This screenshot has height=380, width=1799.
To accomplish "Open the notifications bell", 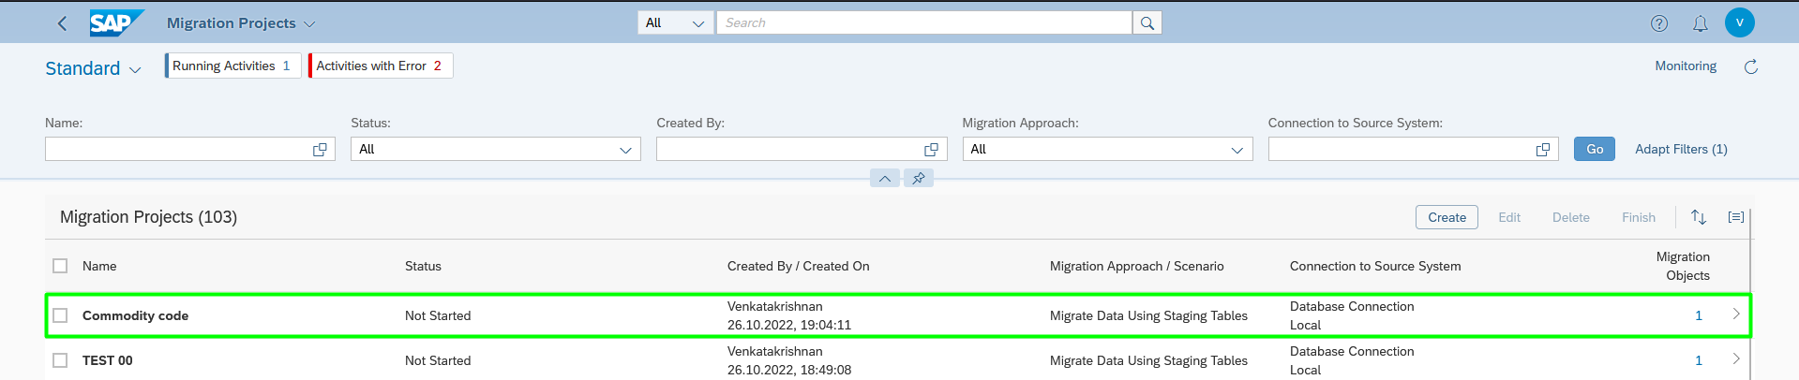I will tap(1701, 23).
